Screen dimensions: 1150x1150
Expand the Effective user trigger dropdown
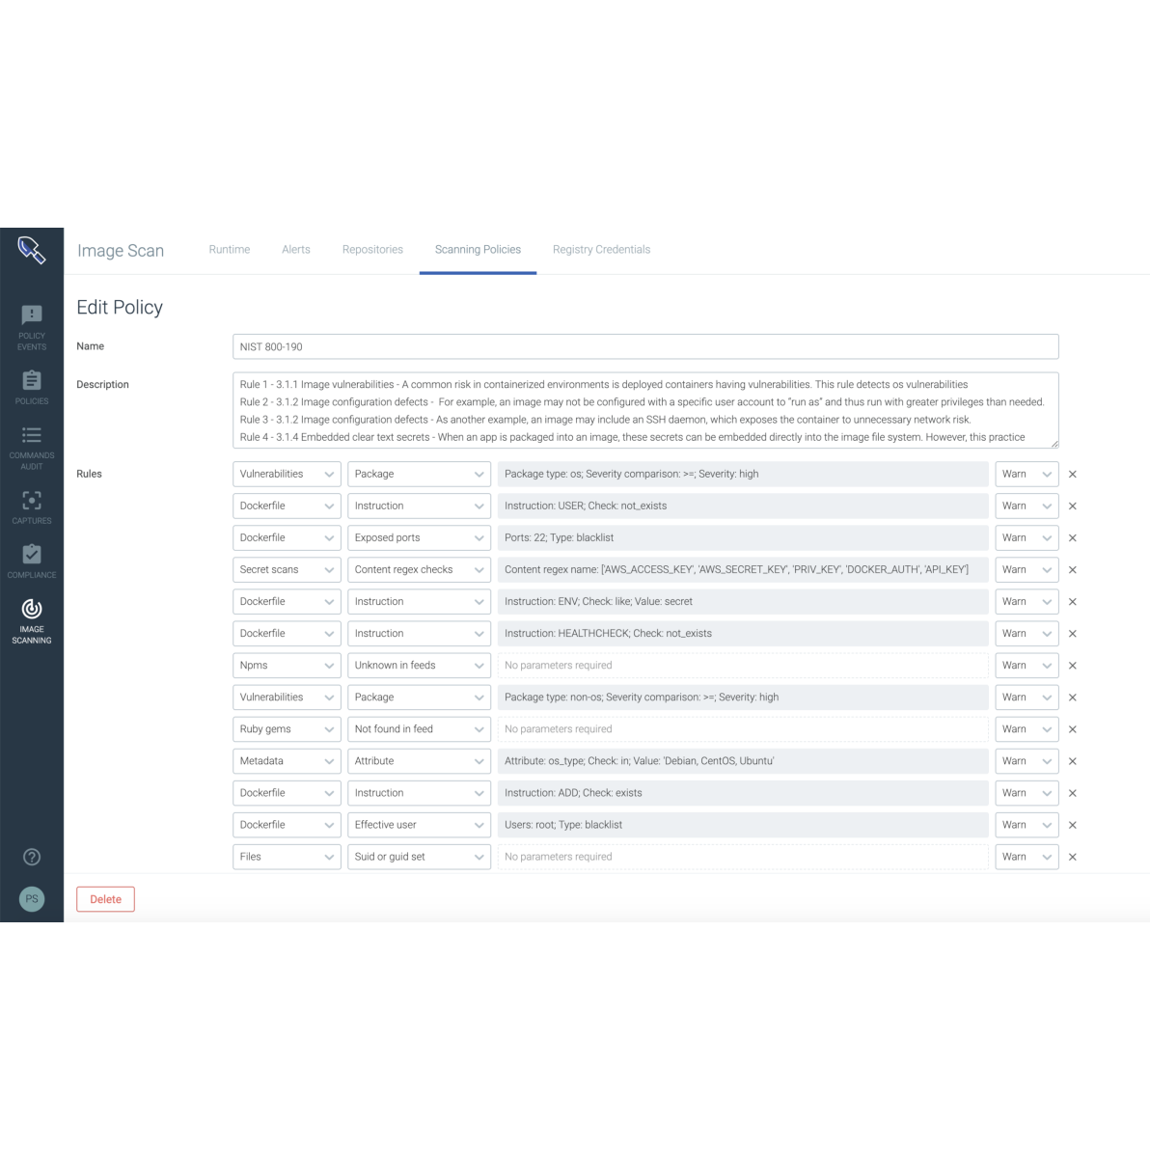419,825
